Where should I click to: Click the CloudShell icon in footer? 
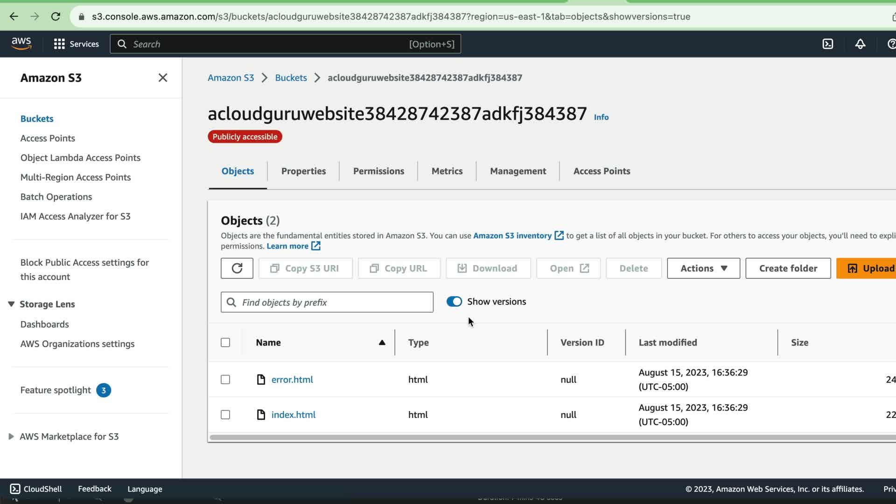point(15,489)
